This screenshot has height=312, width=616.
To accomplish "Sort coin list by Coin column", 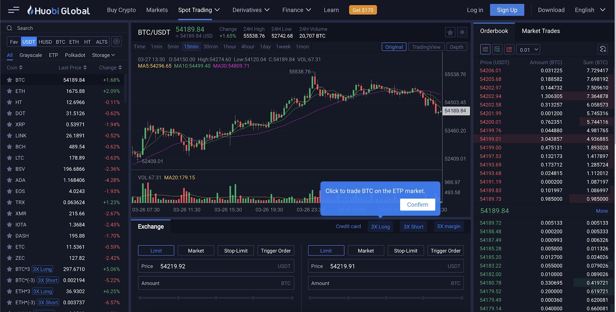I will click(15, 68).
